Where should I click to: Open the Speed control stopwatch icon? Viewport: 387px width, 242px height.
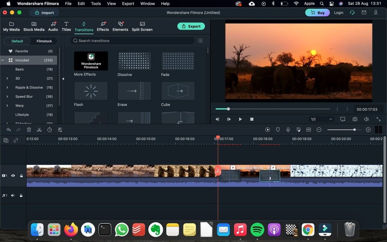click(49, 129)
